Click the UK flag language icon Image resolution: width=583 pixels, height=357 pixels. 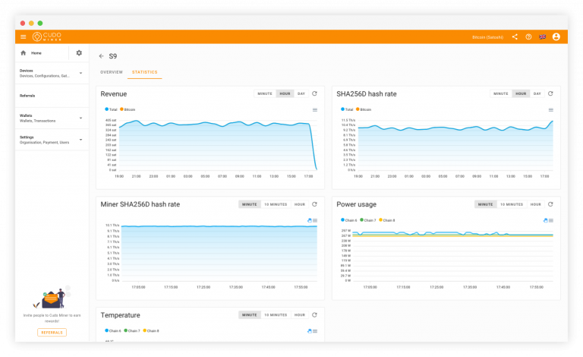(x=543, y=36)
